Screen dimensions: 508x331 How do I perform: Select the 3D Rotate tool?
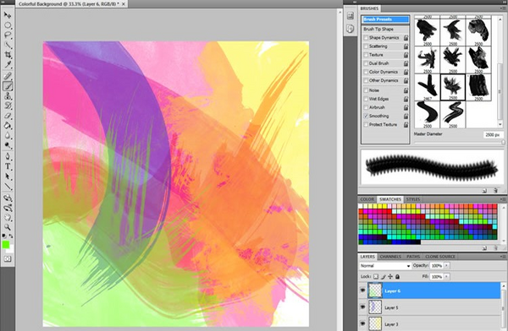[x=8, y=198]
